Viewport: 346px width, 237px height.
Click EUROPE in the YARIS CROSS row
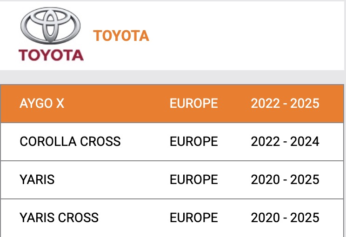click(193, 217)
